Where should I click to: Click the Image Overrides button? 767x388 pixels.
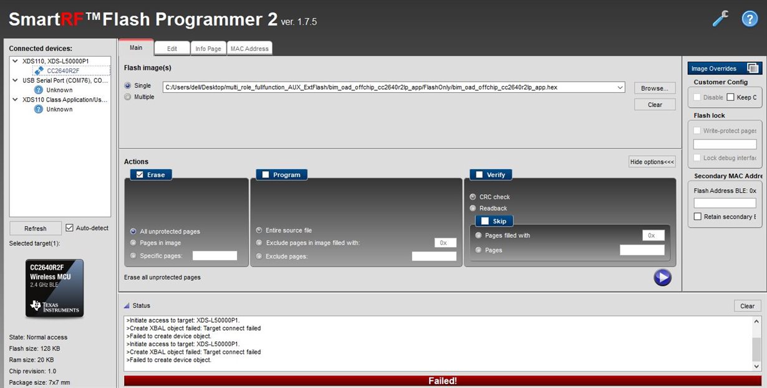pyautogui.click(x=725, y=69)
